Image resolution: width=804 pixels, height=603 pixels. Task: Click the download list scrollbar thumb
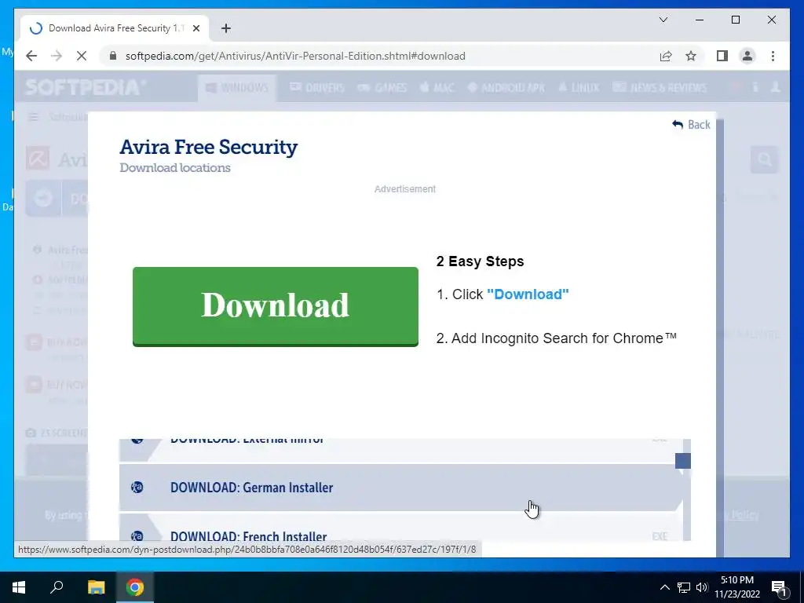[682, 460]
